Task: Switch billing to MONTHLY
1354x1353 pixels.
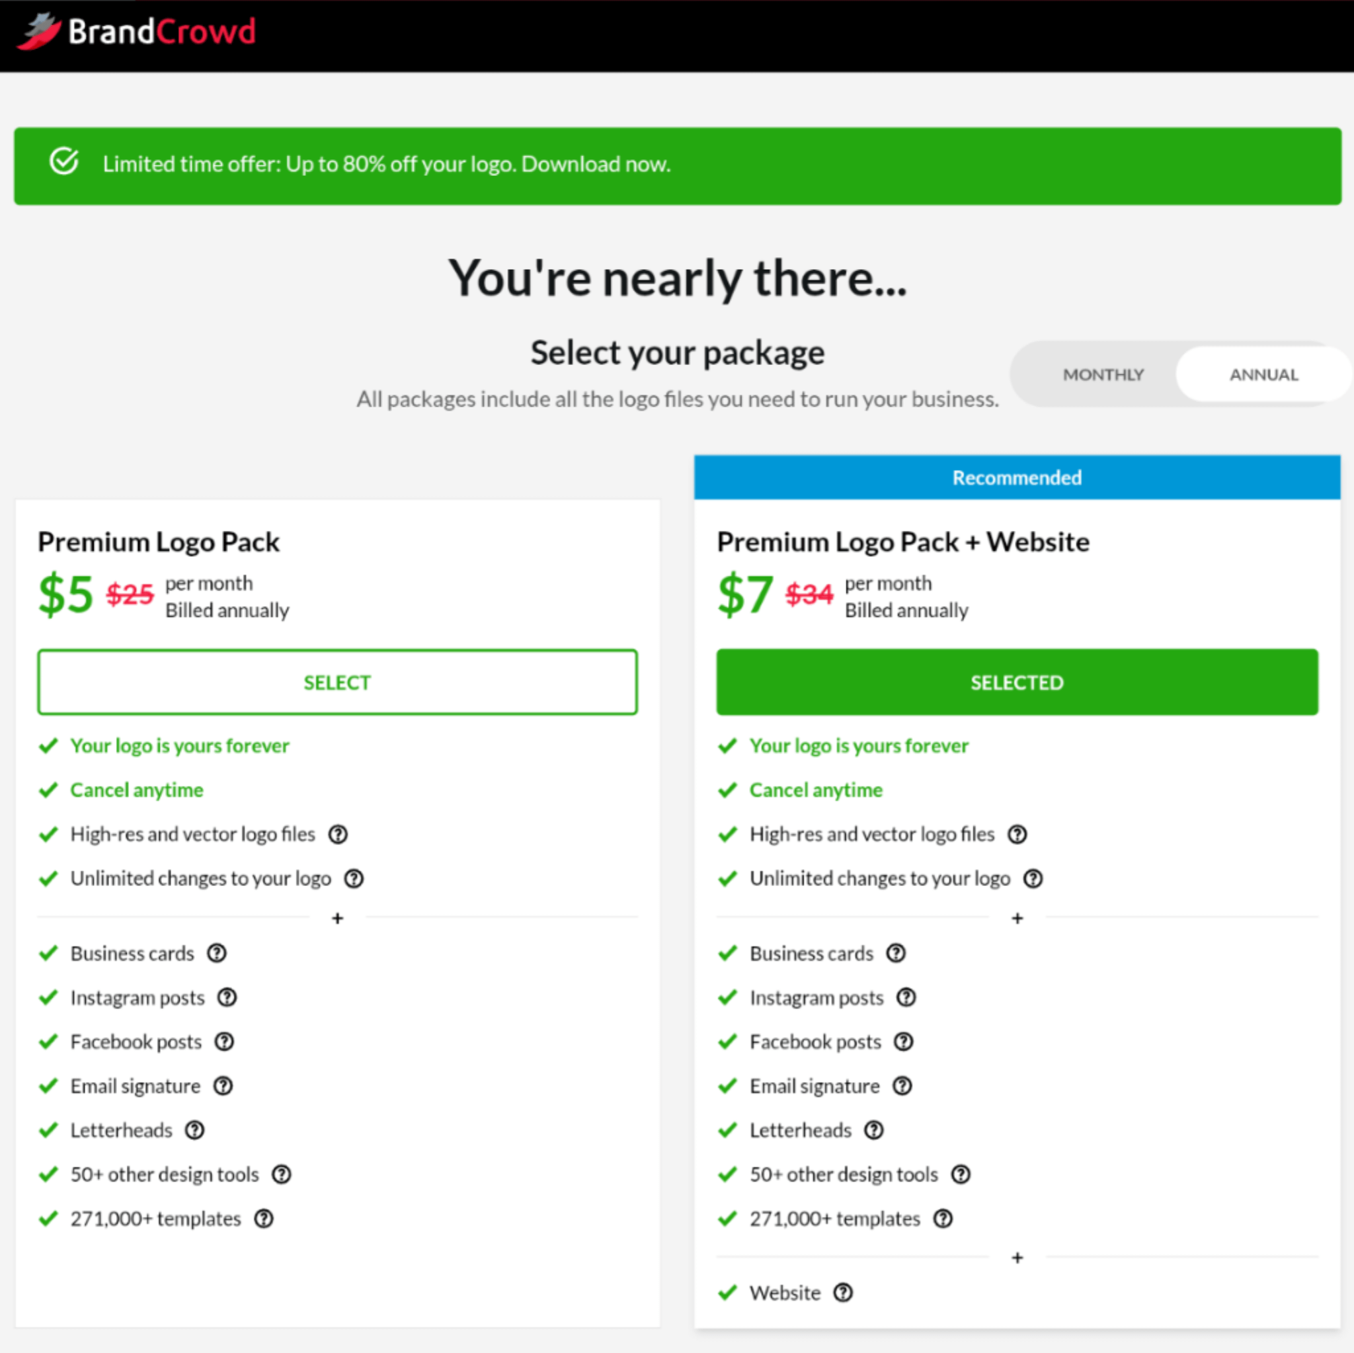Action: (x=1103, y=374)
